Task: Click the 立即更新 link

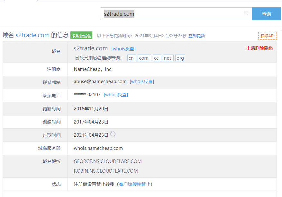Action: click(x=197, y=36)
